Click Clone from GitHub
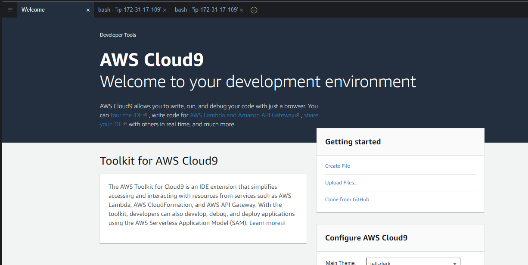 (x=347, y=200)
